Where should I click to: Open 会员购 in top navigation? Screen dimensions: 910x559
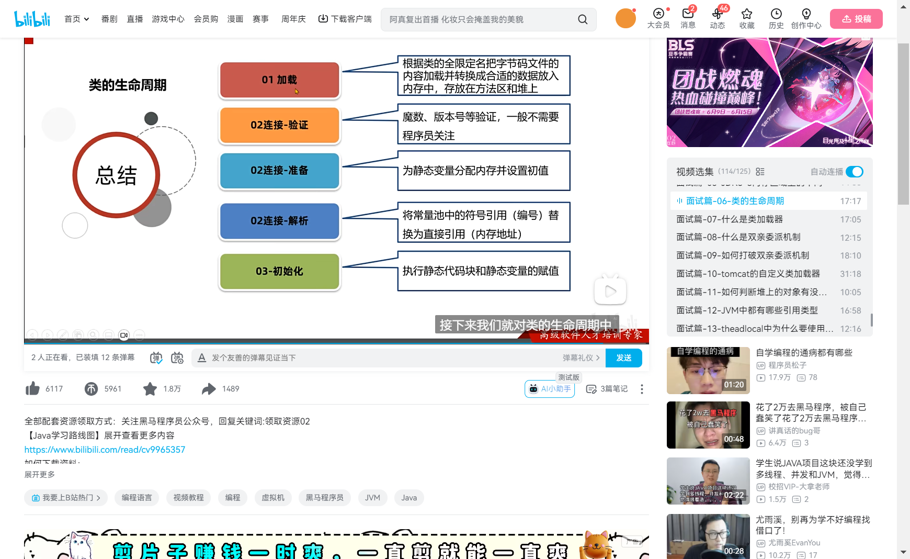click(206, 19)
